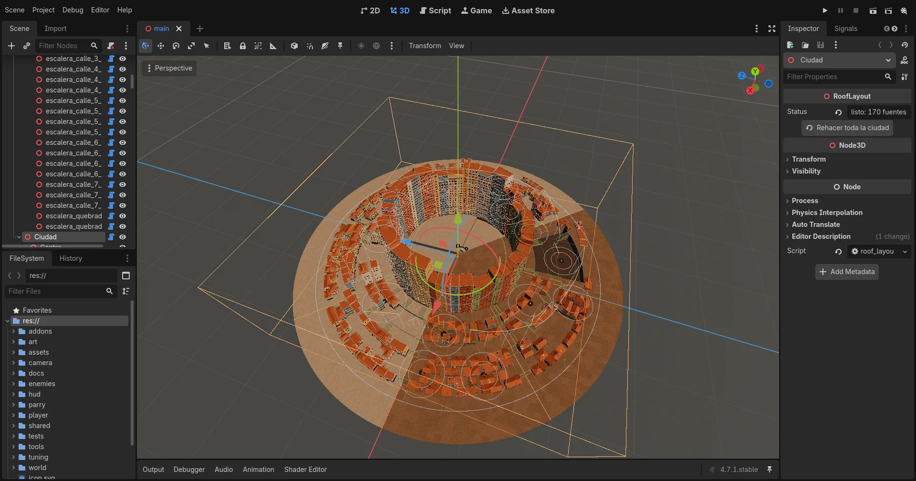This screenshot has width=916, height=481.
Task: Create a new resource in the Inspector
Action: tap(790, 45)
